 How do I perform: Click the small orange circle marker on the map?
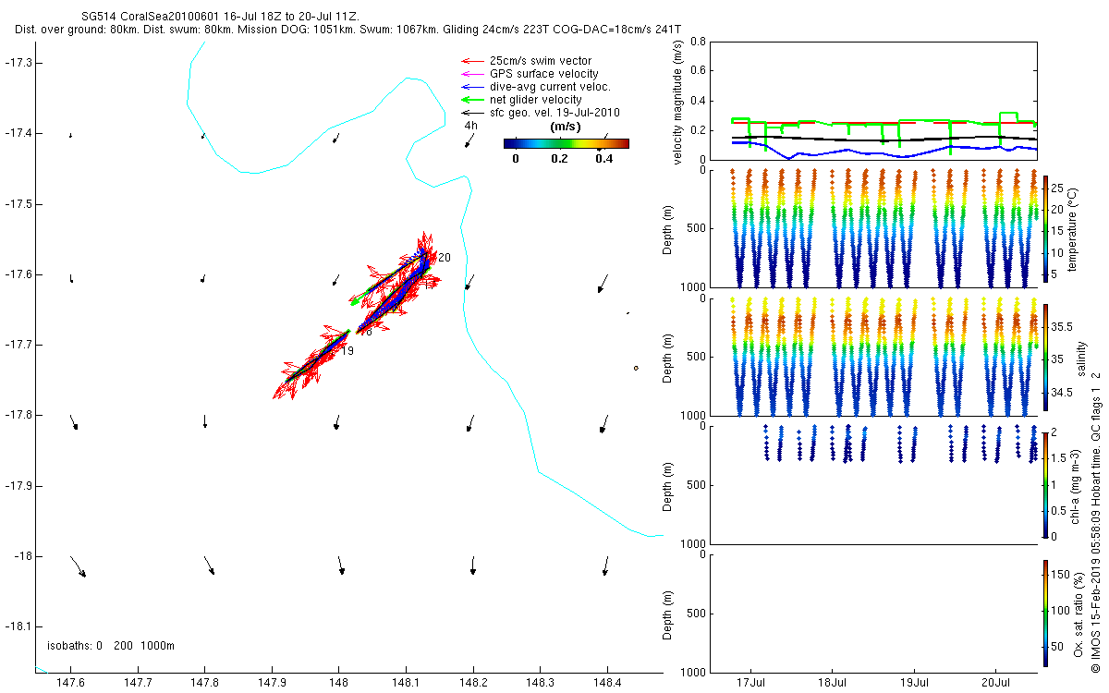pos(636,368)
